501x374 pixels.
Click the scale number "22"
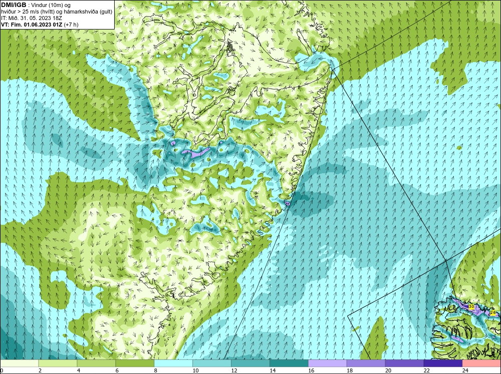pyautogui.click(x=427, y=370)
